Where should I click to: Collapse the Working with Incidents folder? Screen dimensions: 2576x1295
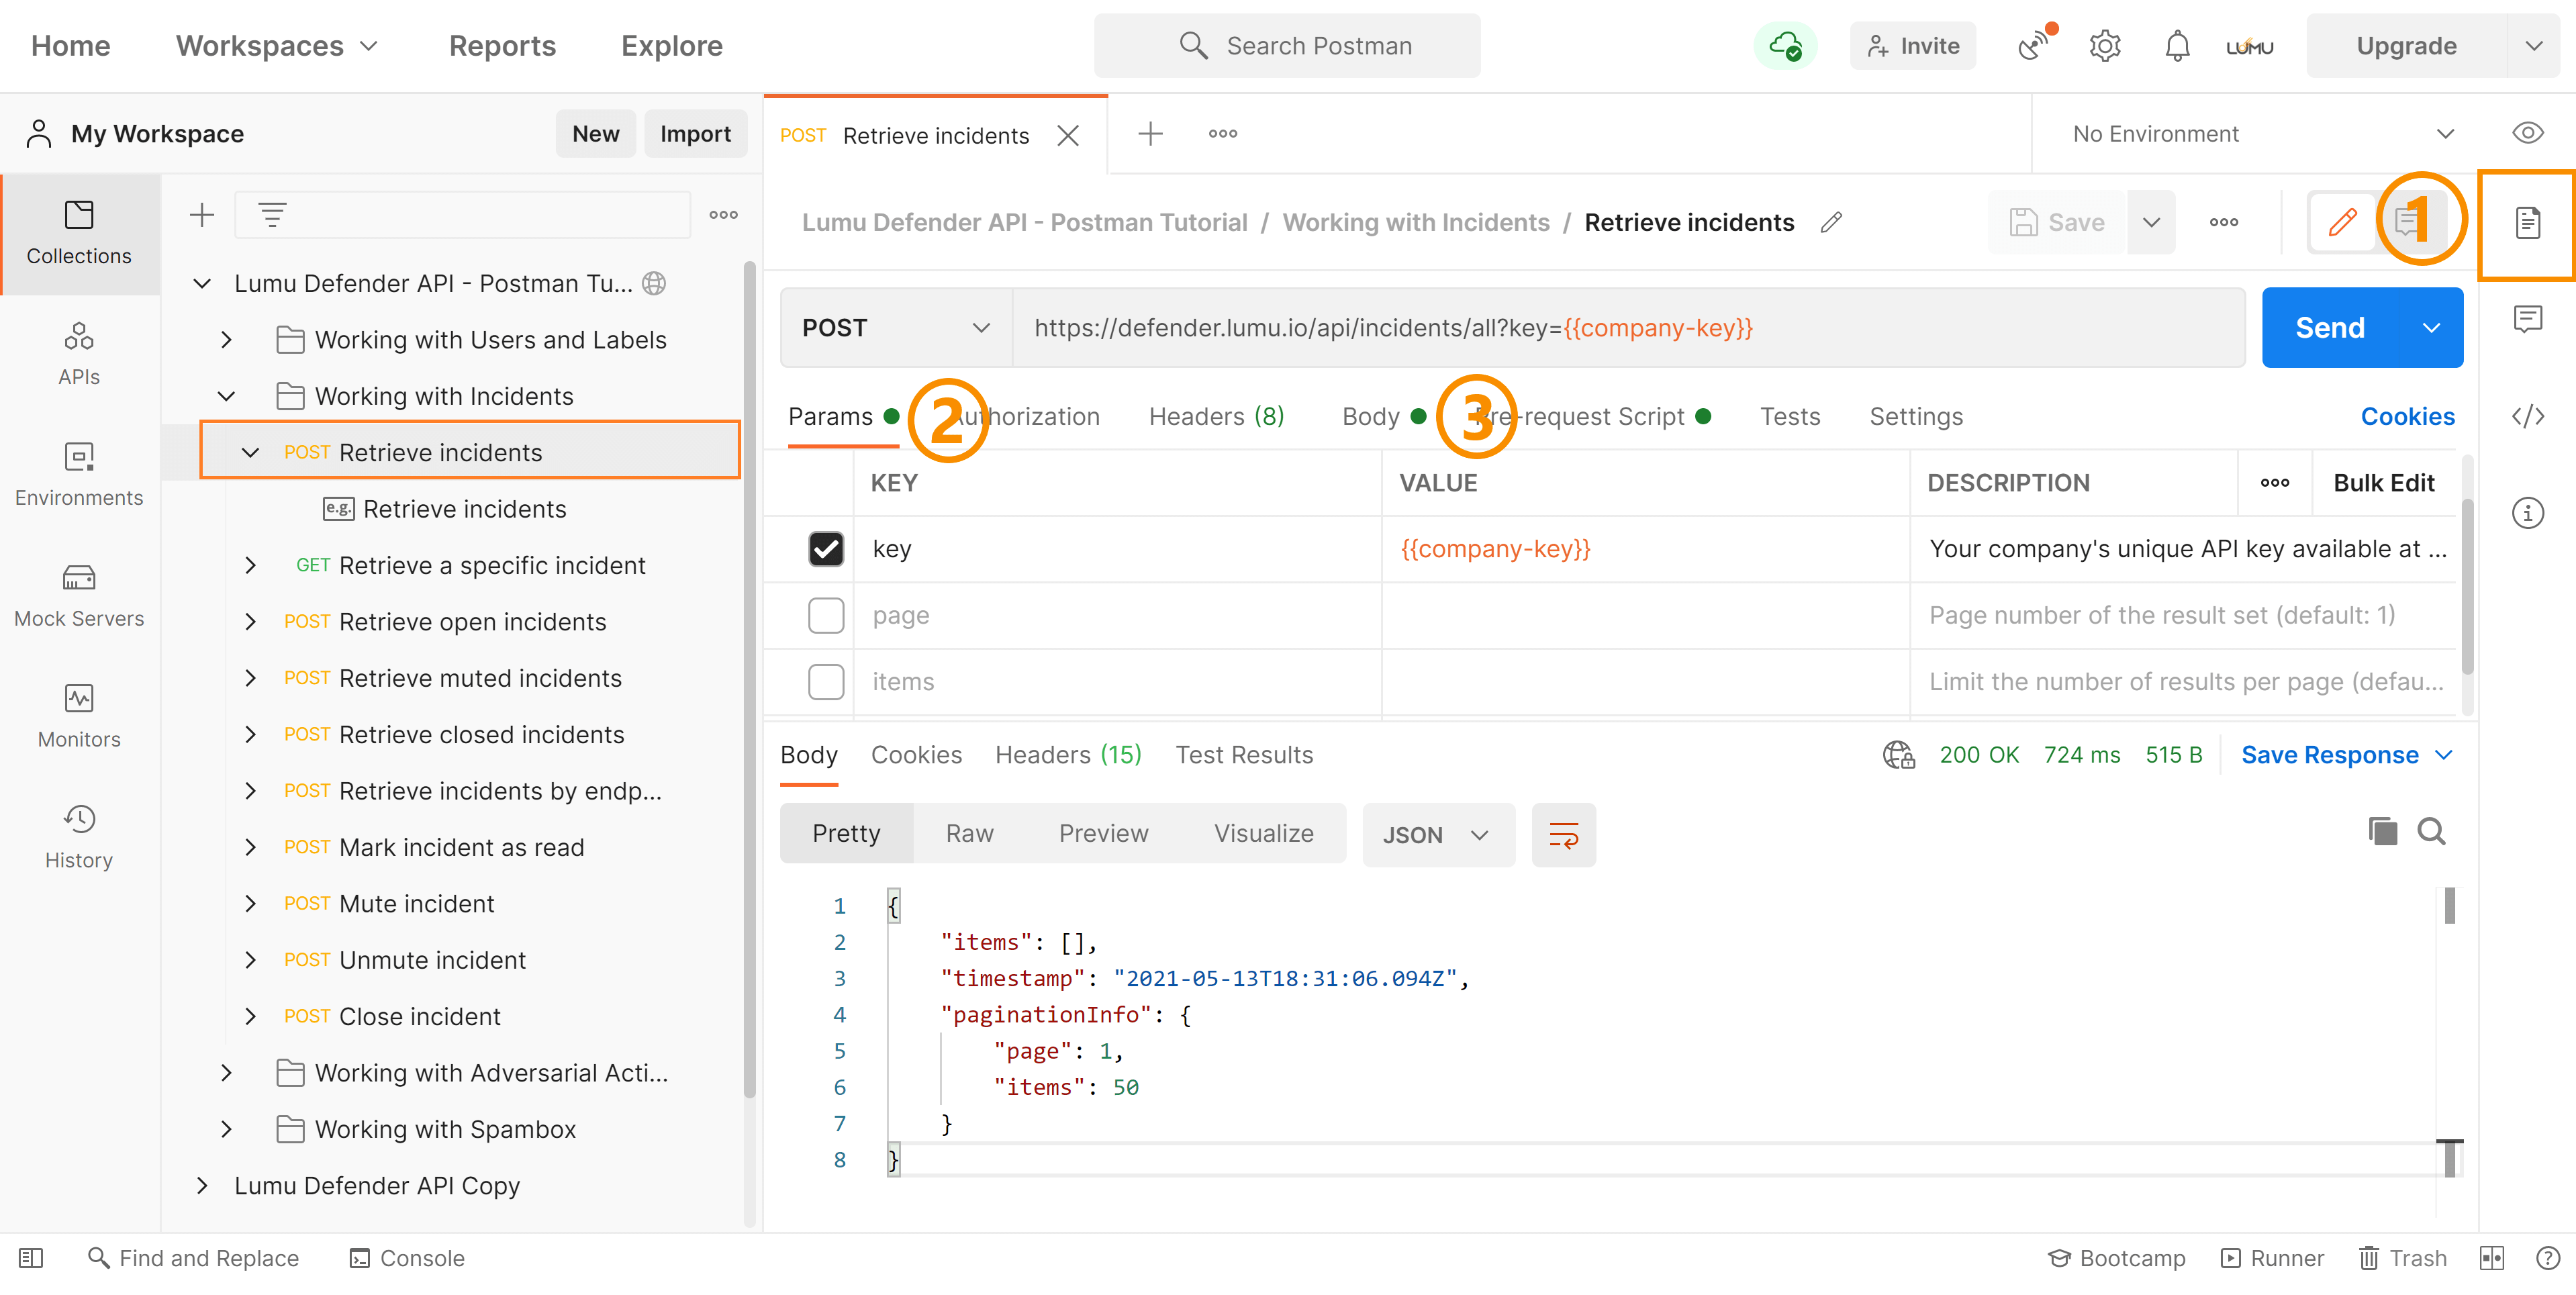click(x=226, y=396)
